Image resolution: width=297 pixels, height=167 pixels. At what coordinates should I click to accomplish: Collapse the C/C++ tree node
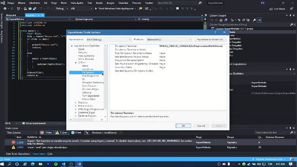click(76, 63)
